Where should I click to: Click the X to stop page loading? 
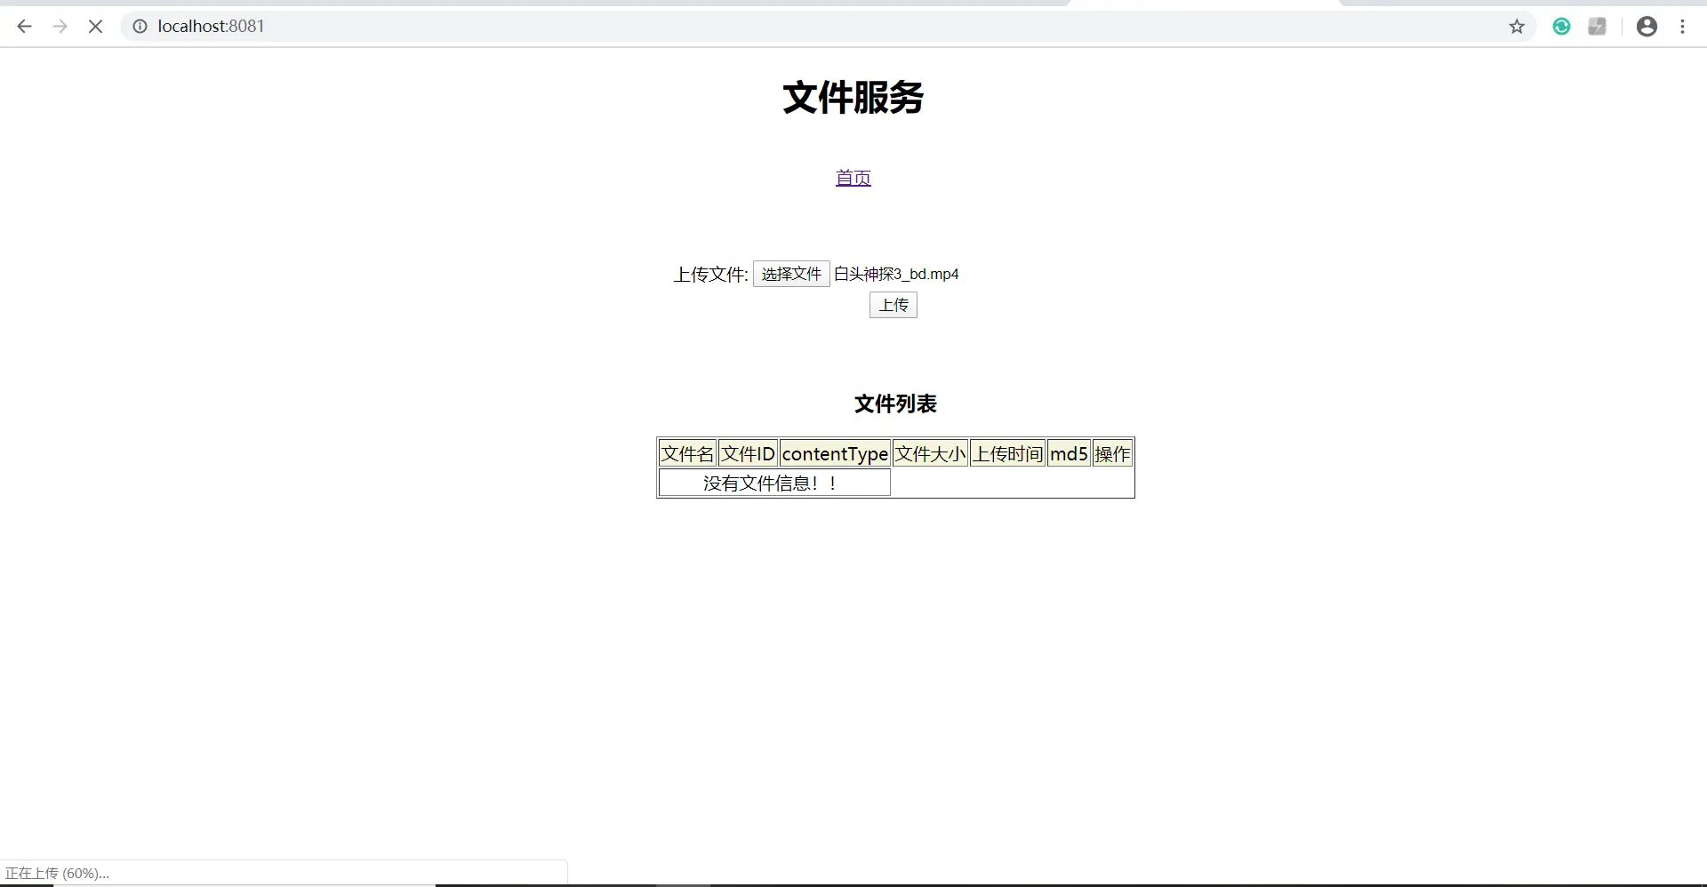(95, 26)
